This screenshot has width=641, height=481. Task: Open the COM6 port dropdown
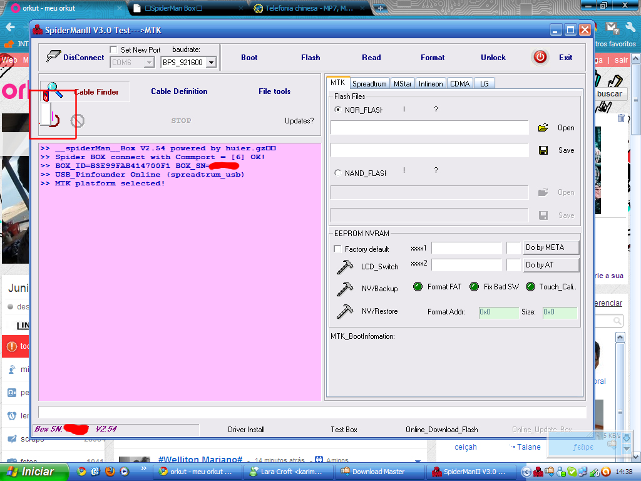(149, 63)
